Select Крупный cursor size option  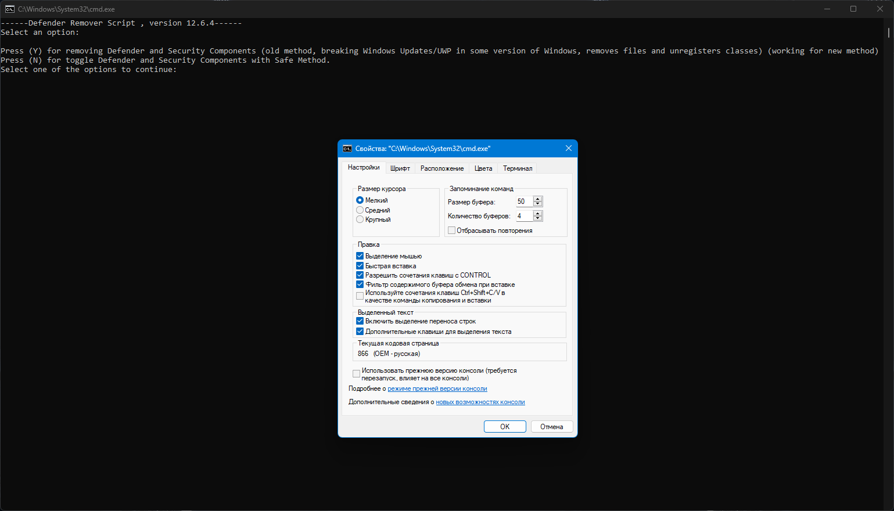tap(360, 219)
